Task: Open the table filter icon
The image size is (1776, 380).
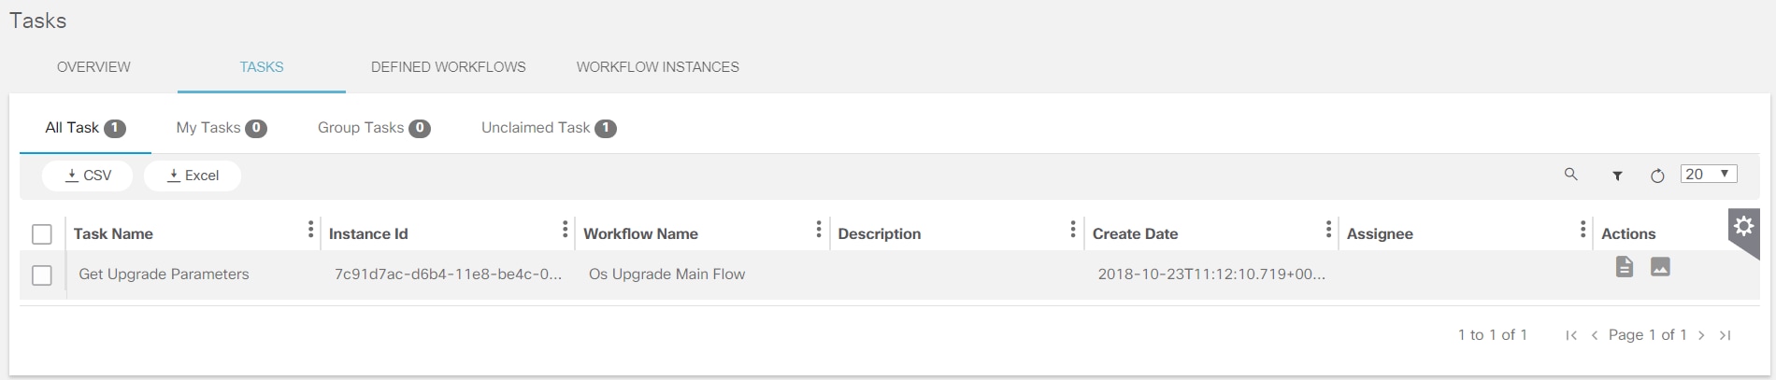Action: tap(1617, 176)
